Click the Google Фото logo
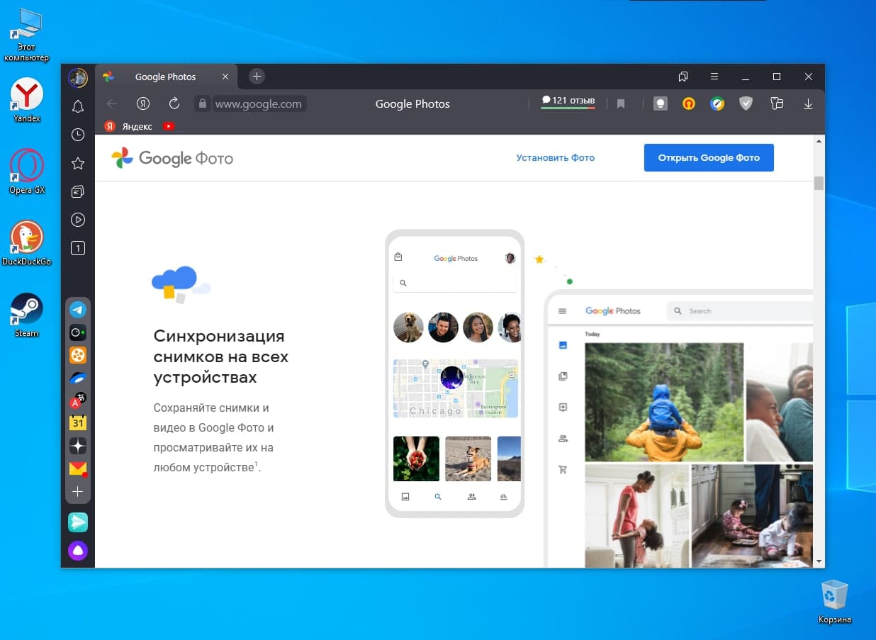This screenshot has width=876, height=640. coord(172,158)
